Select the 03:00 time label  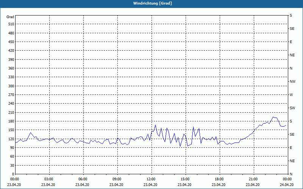click(x=49, y=179)
